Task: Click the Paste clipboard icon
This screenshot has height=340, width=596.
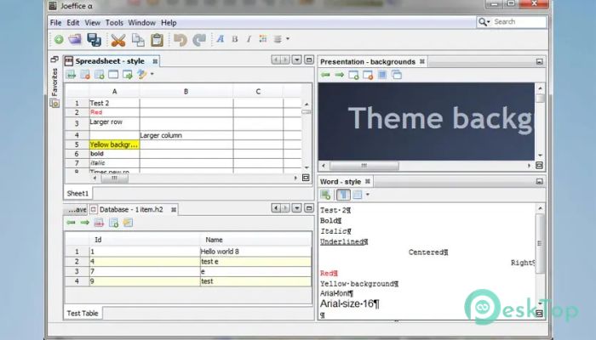Action: tap(157, 40)
